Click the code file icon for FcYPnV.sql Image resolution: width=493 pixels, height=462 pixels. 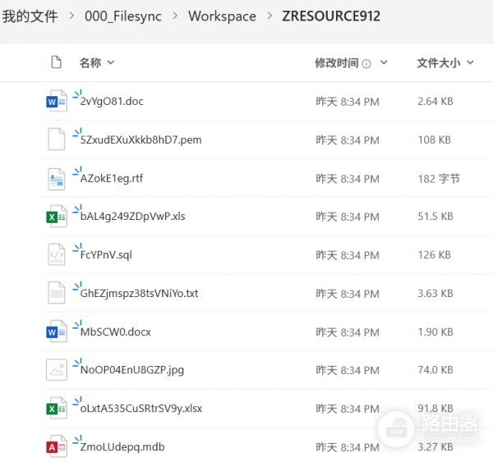57,254
